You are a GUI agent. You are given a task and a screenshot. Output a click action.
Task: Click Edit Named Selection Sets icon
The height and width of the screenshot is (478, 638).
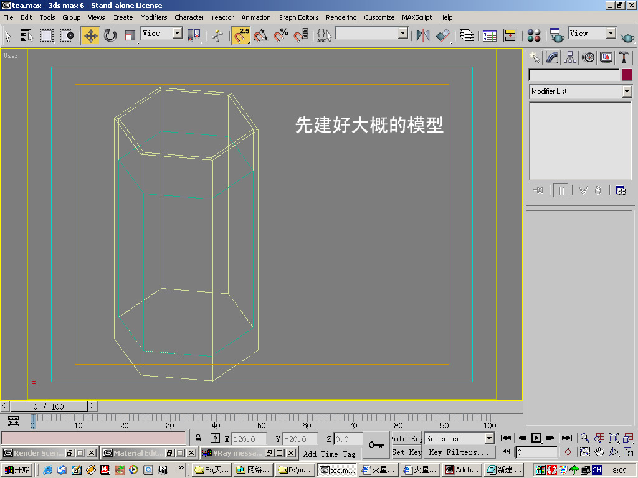tap(324, 35)
